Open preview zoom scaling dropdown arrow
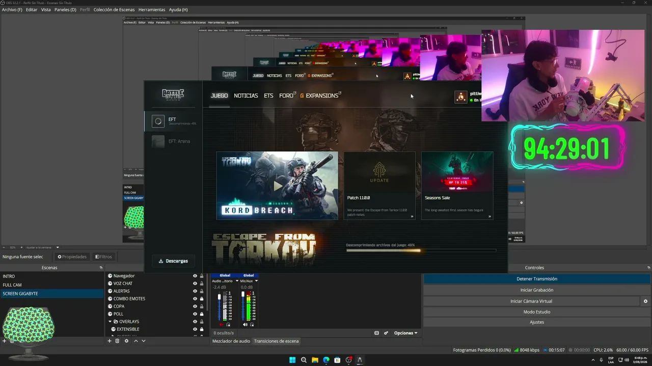 58,248
